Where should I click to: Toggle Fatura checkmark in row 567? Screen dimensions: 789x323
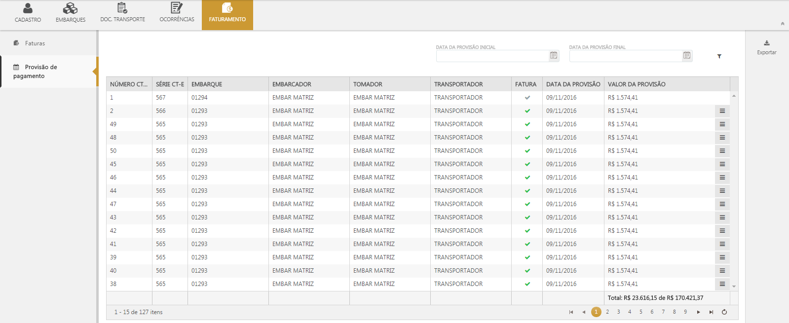[527, 98]
